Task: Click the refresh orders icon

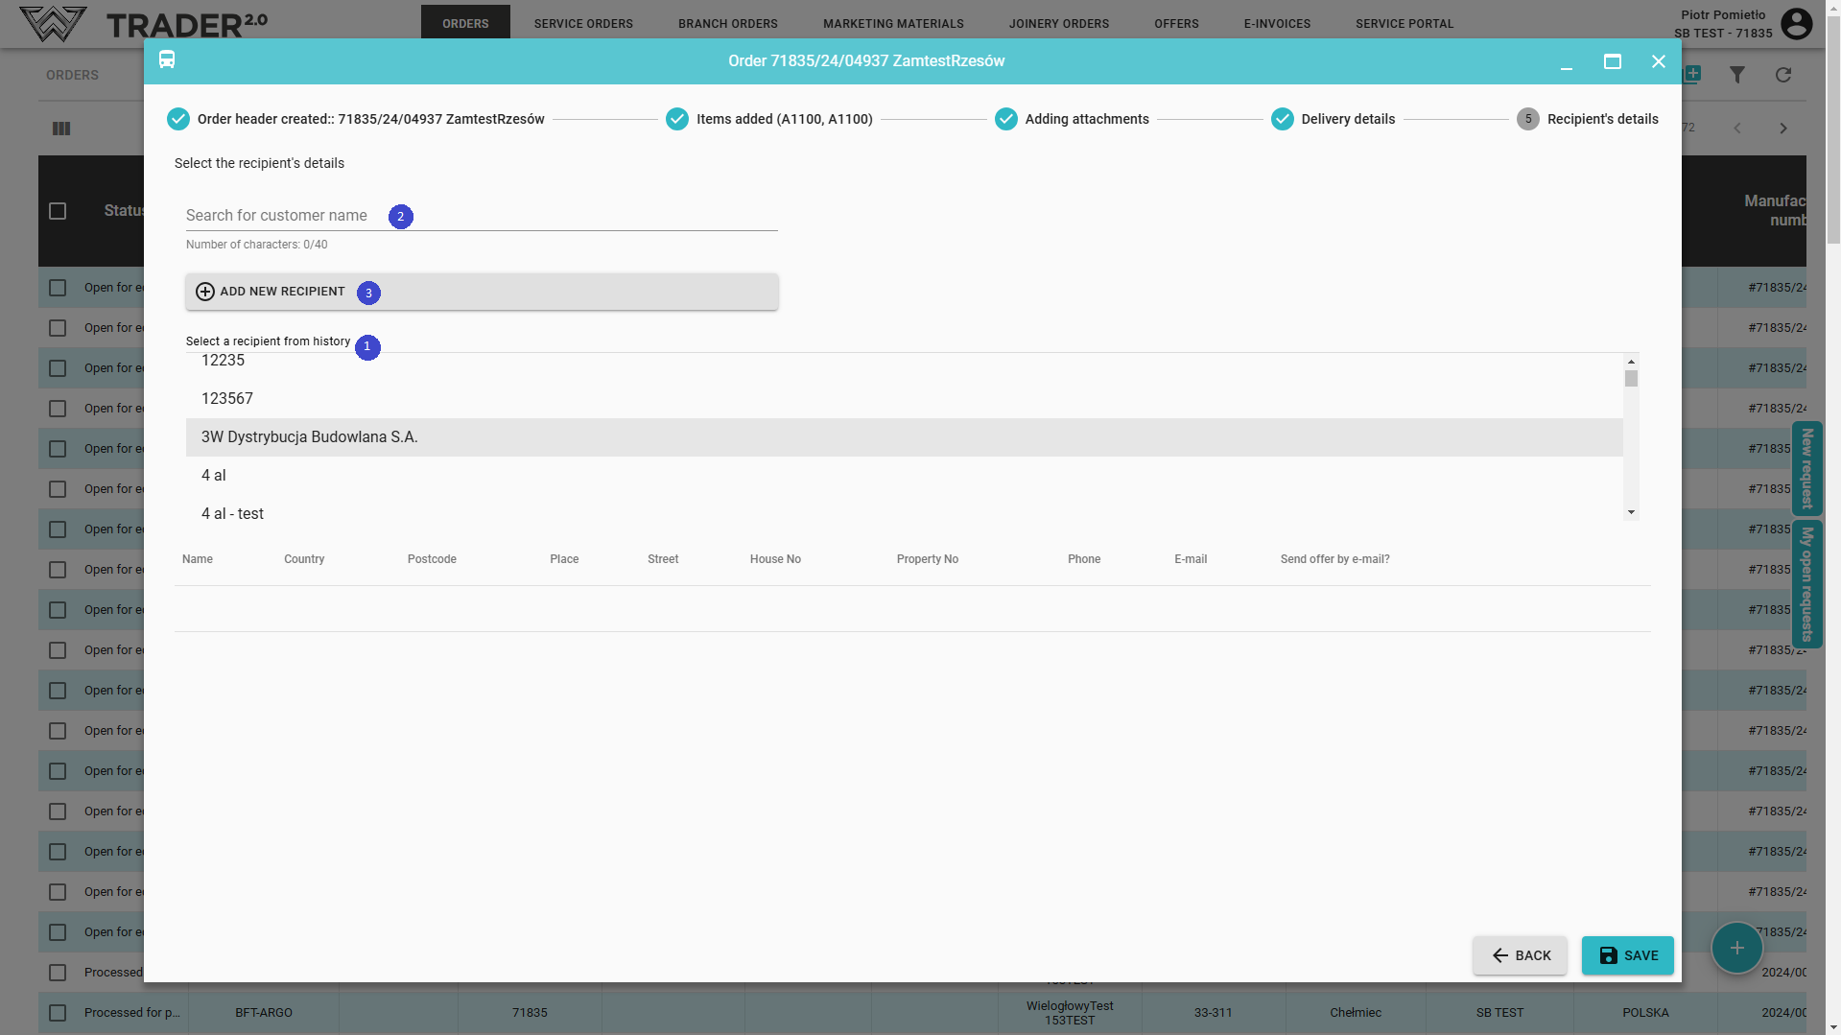Action: [x=1782, y=75]
